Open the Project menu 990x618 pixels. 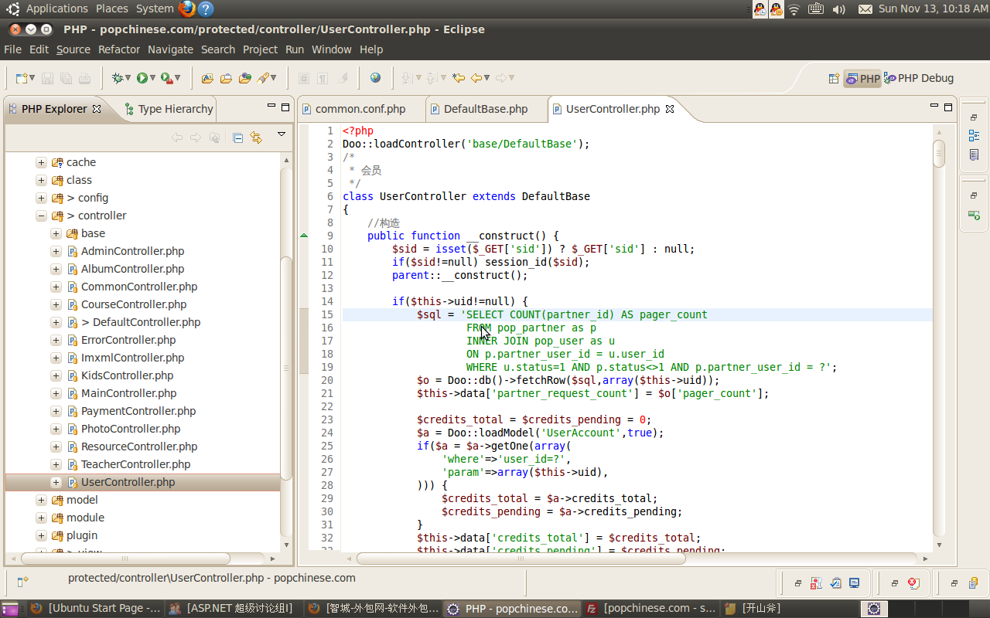pyautogui.click(x=260, y=49)
